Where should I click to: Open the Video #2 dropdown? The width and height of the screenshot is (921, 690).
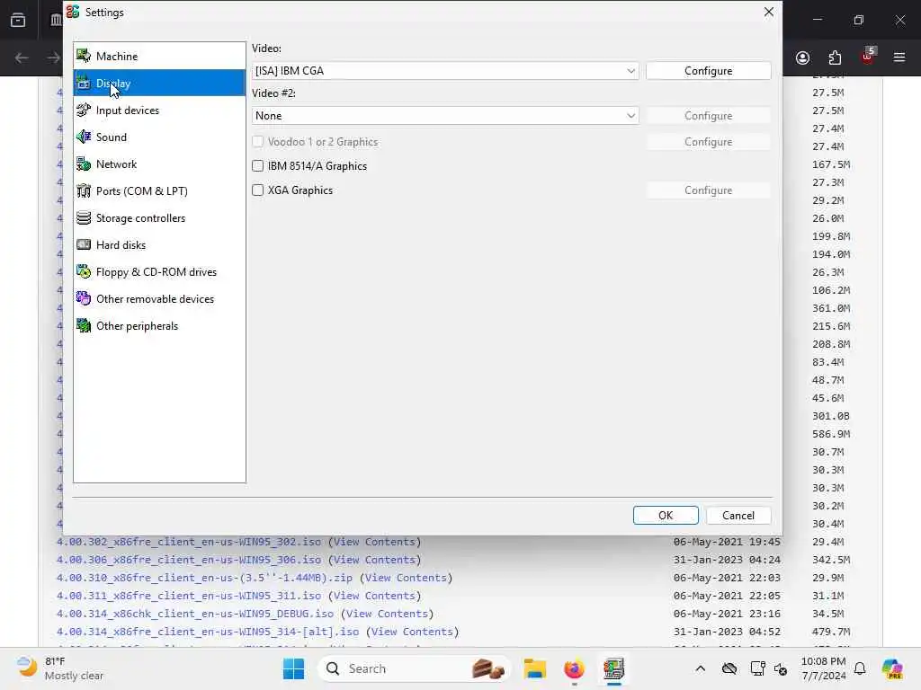click(x=445, y=116)
